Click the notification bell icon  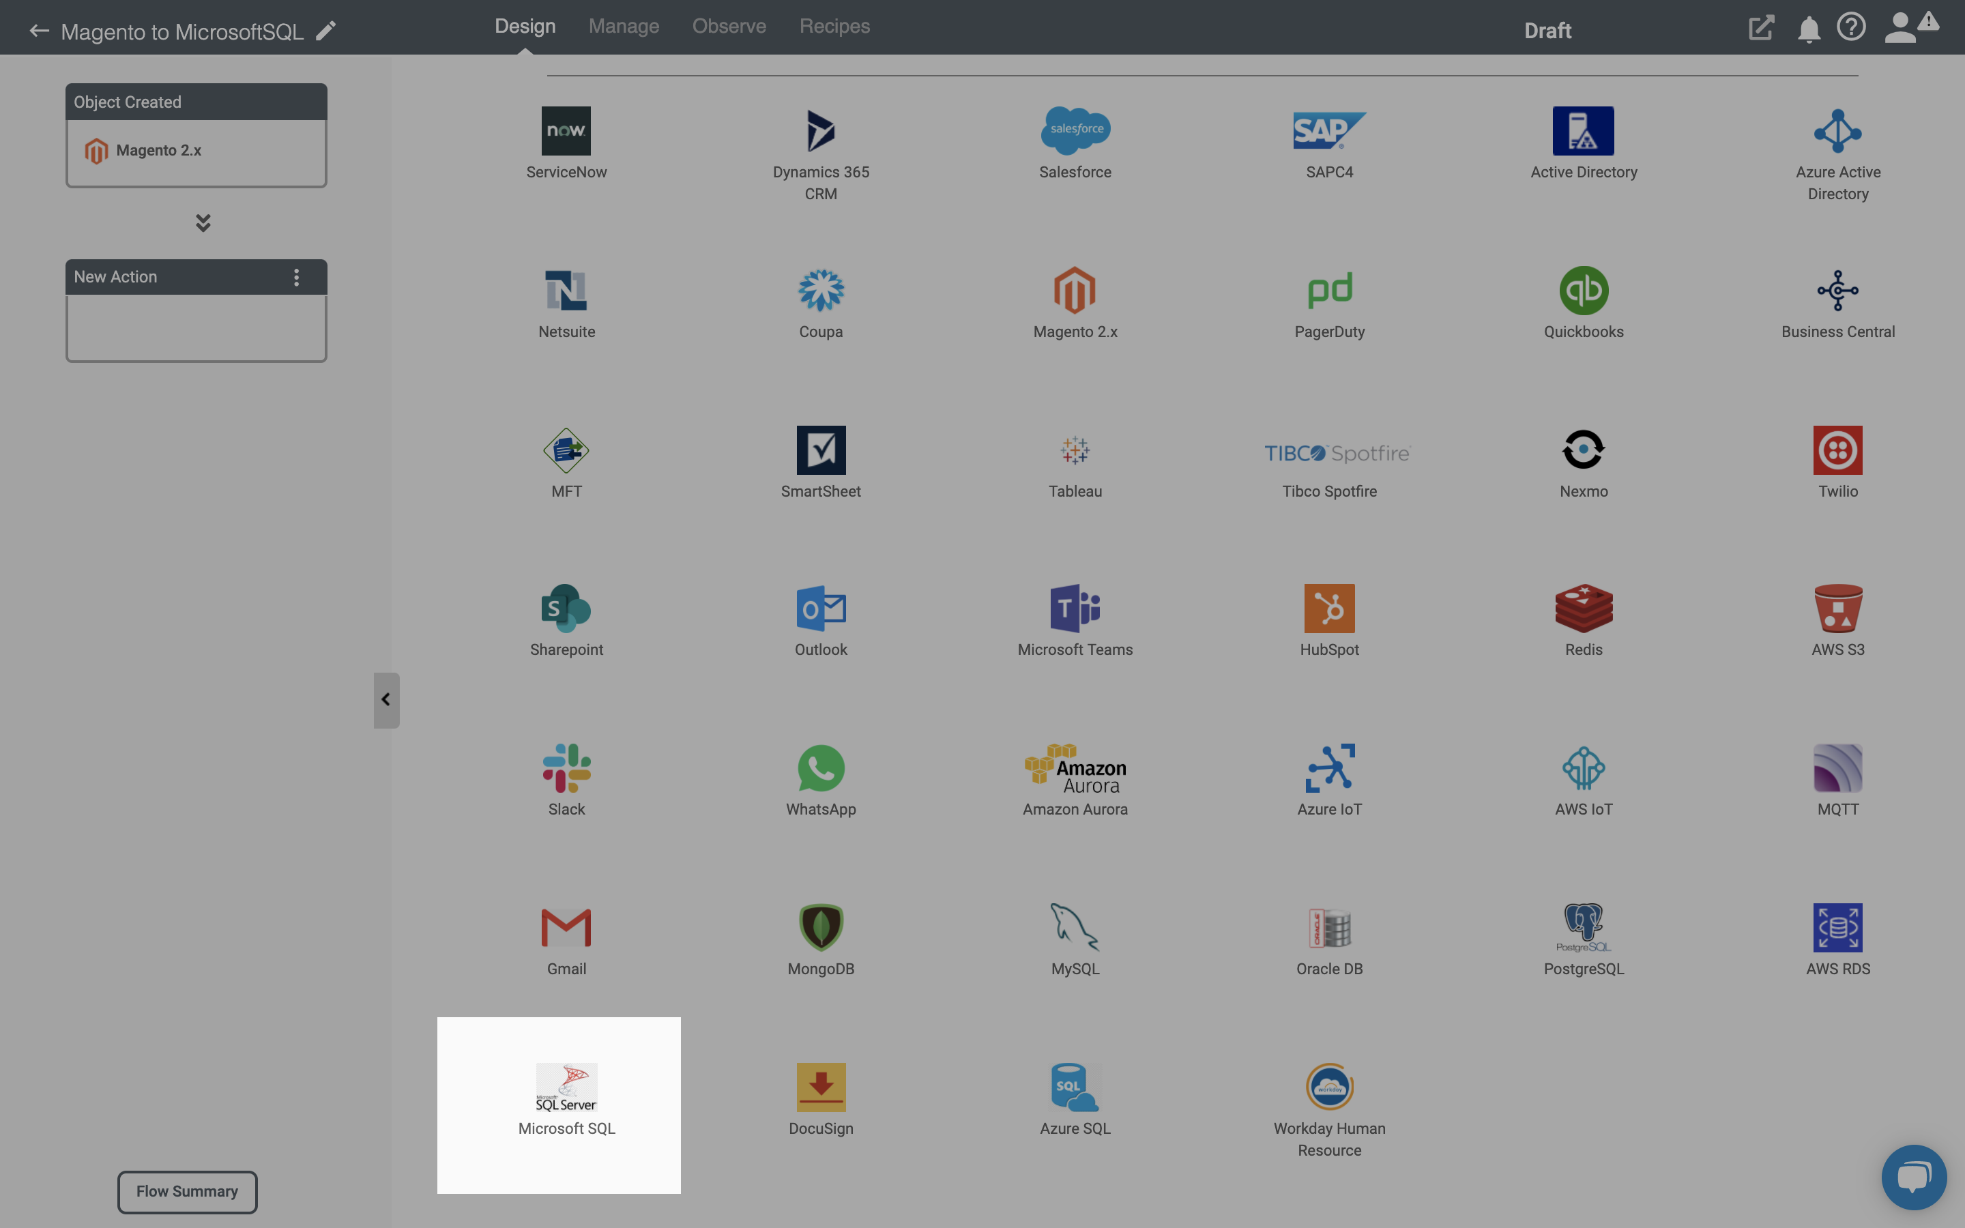1808,27
